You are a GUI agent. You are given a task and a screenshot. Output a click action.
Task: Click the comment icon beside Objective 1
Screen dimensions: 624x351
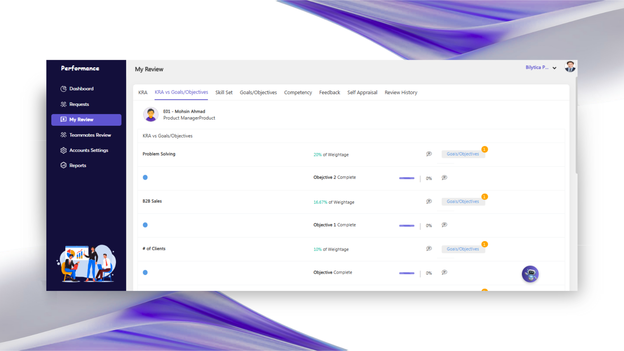444,225
